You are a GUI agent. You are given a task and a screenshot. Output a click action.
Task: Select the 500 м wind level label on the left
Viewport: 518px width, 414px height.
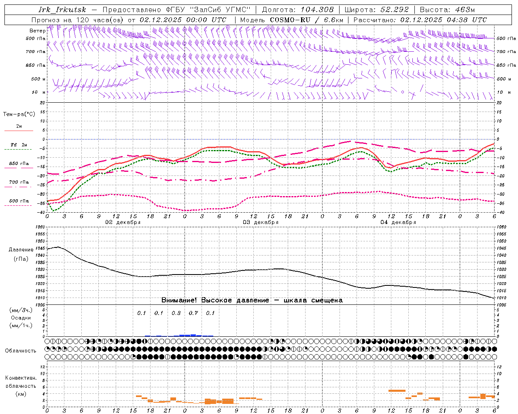click(38, 79)
